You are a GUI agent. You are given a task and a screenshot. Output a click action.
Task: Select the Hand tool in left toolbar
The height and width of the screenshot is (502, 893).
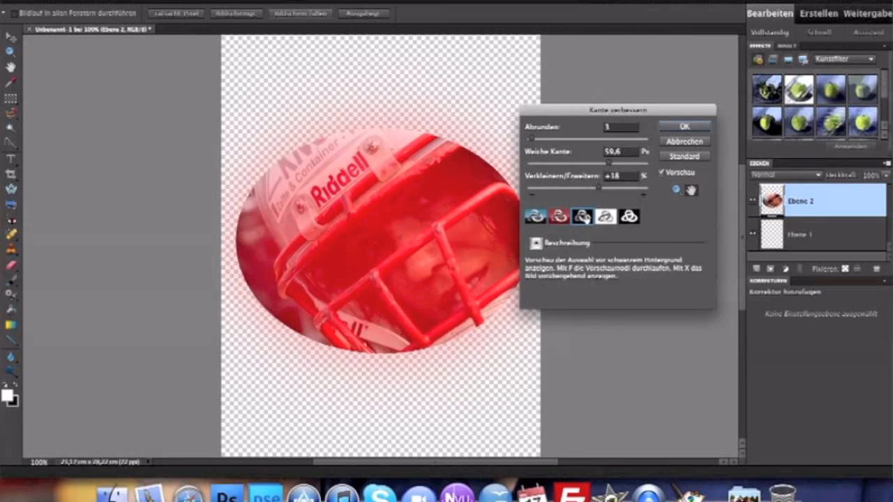(10, 68)
